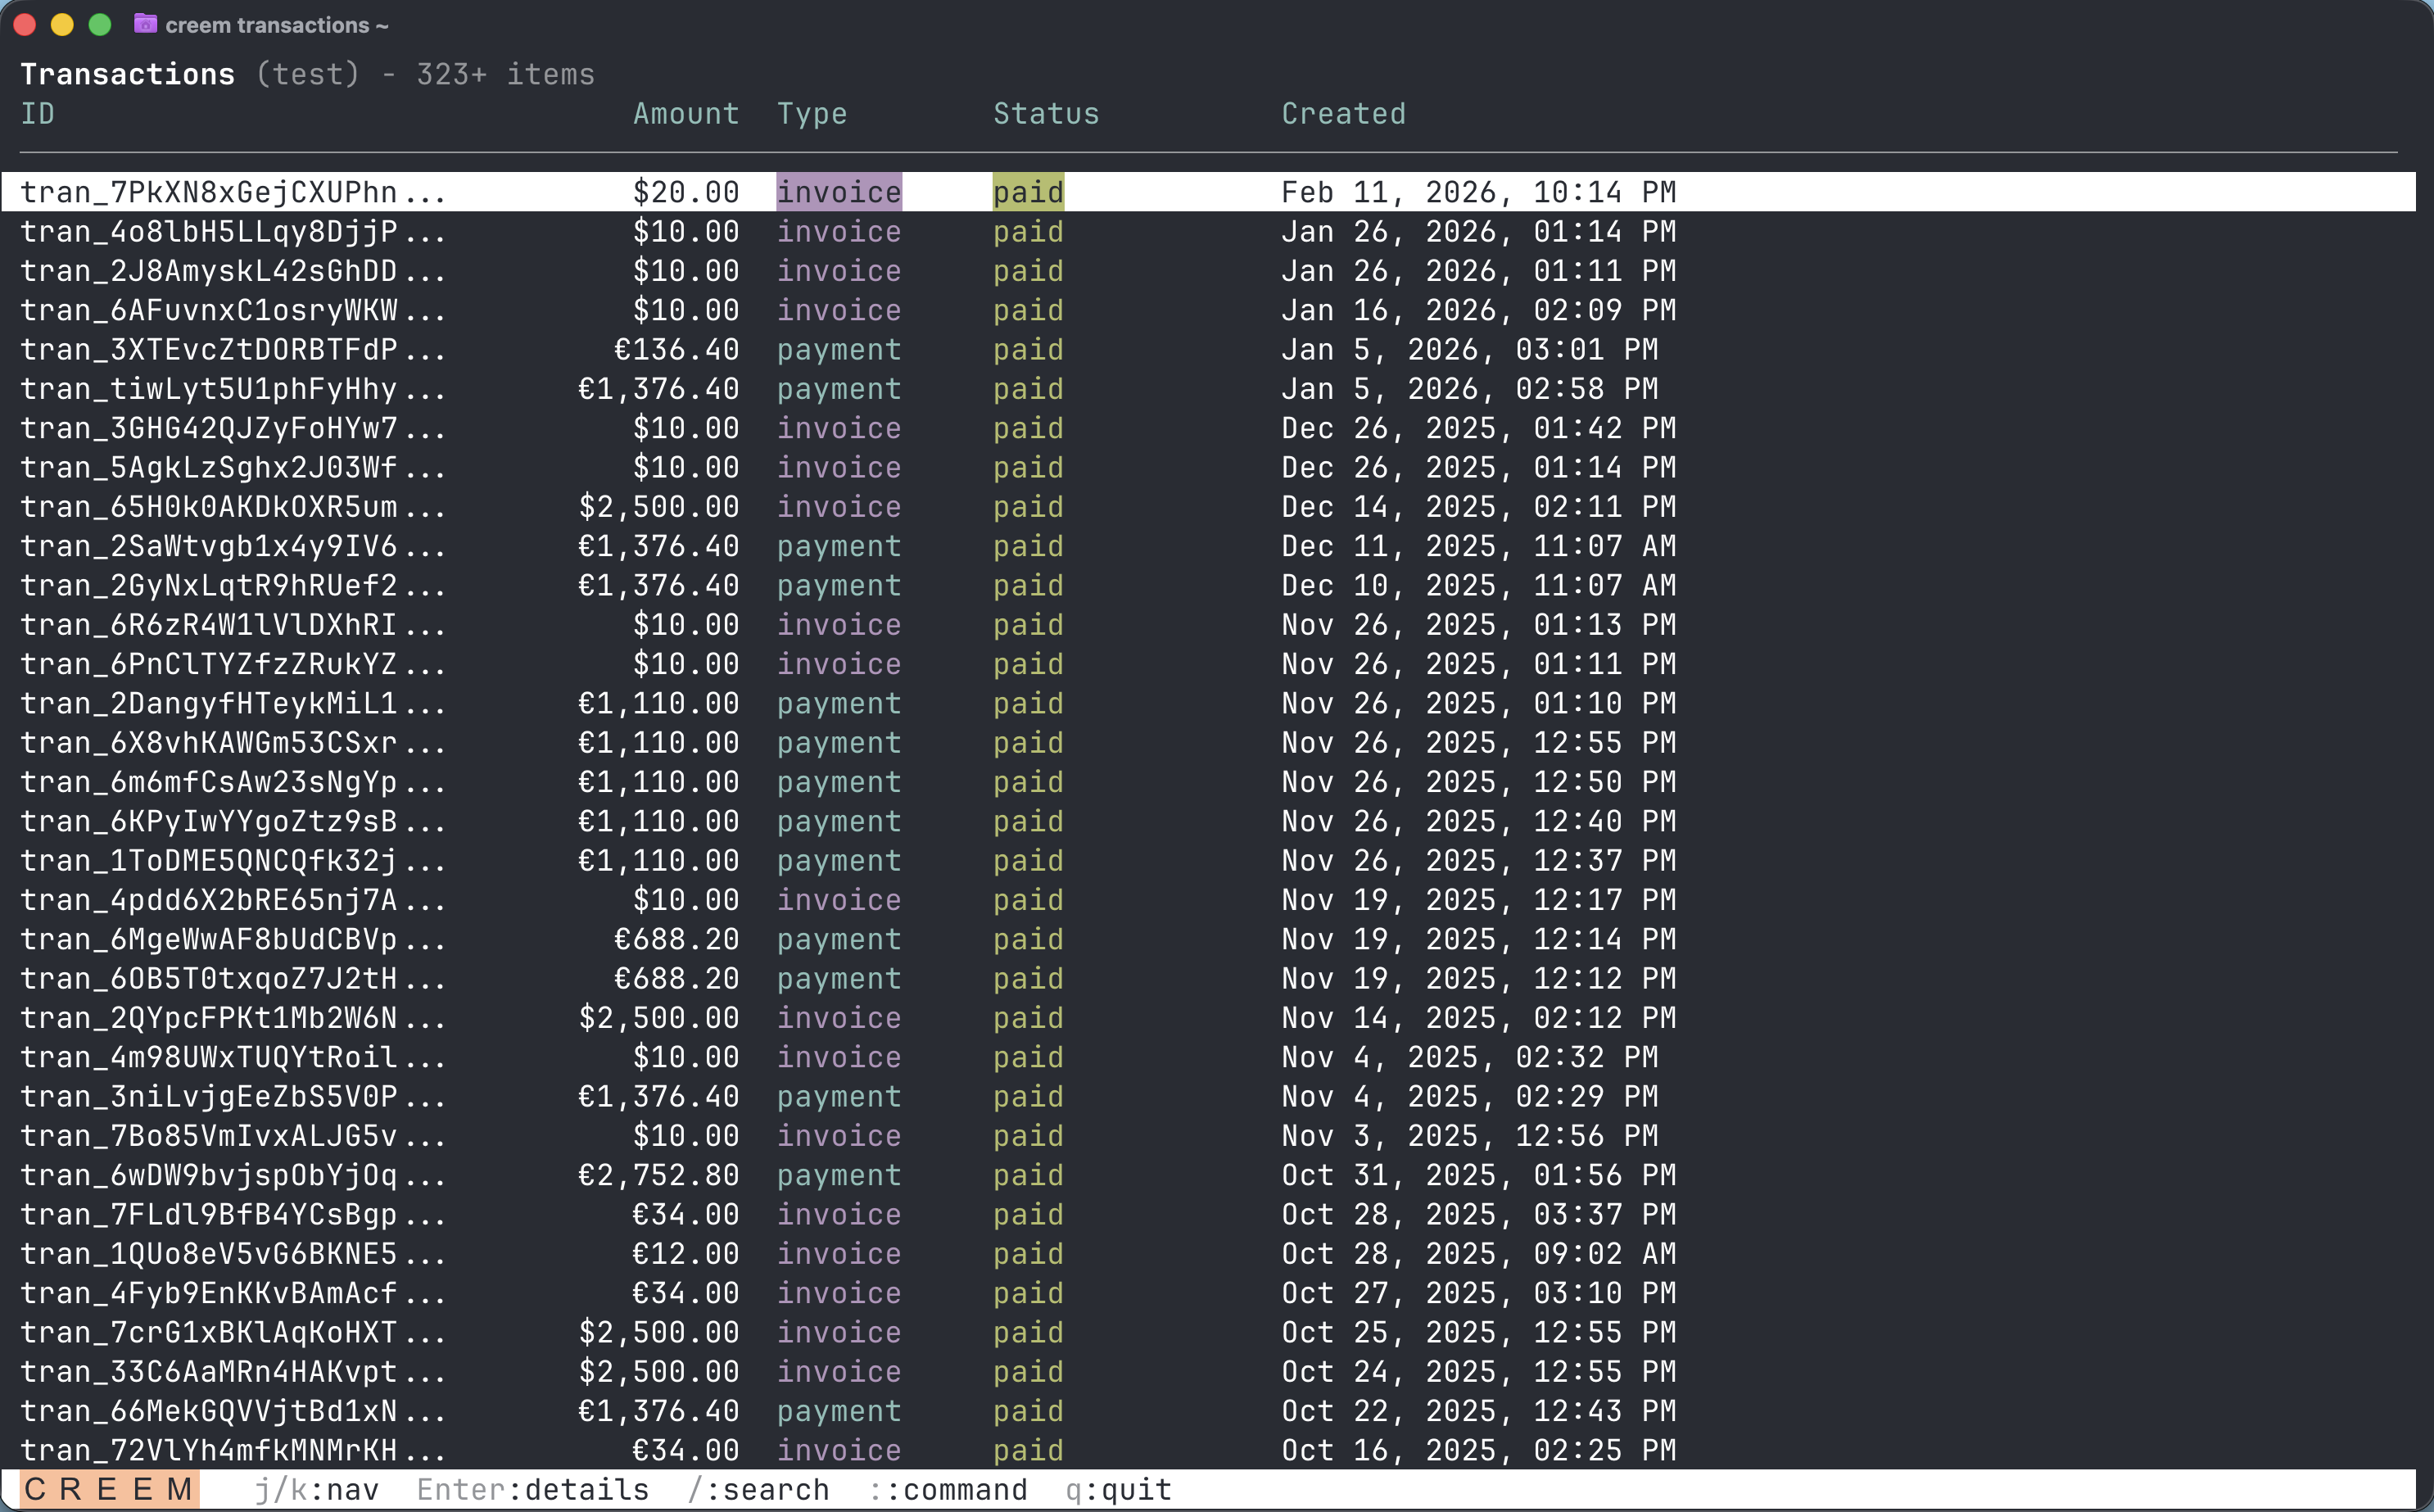Select transaction tran_6OB5T0txqoZ7J2tH
The height and width of the screenshot is (1512, 2434).
click(x=1209, y=979)
